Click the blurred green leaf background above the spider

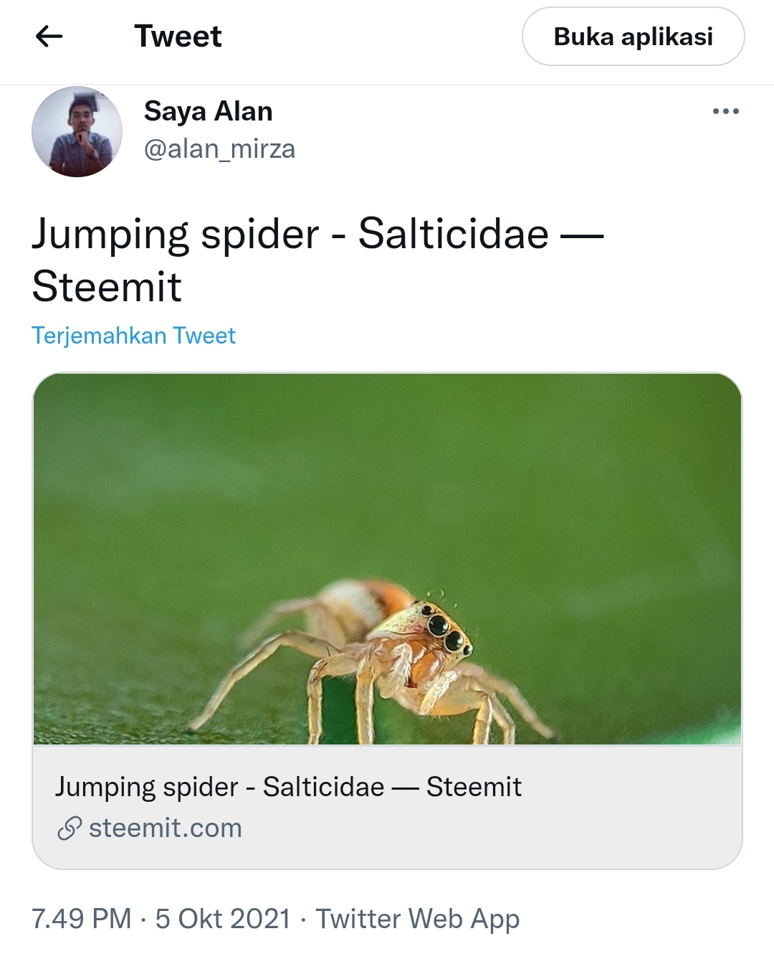[x=387, y=466]
